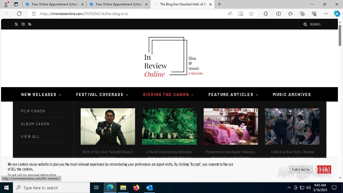
Task: Click the site search magnifier icon
Action: tap(305, 24)
